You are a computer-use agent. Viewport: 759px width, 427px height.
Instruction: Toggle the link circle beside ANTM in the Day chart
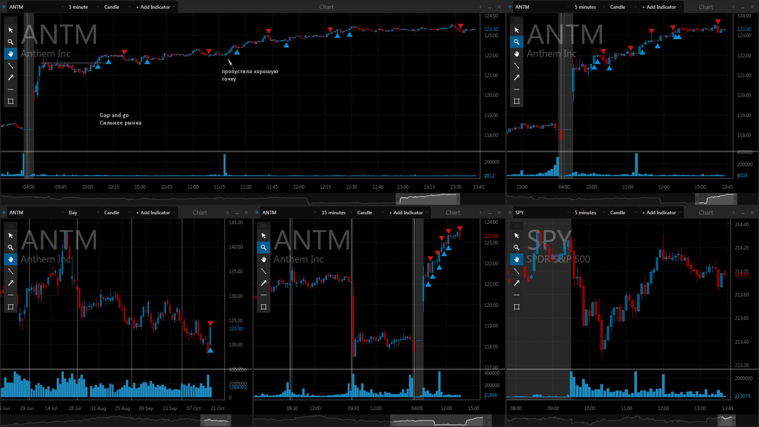pos(4,213)
